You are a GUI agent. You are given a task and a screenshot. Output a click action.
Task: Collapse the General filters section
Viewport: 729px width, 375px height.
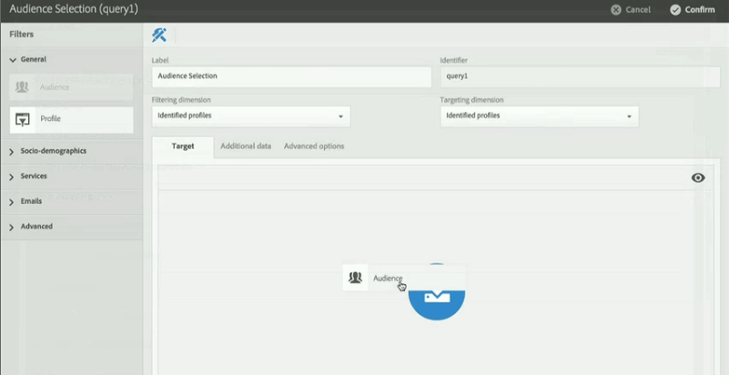tap(13, 59)
